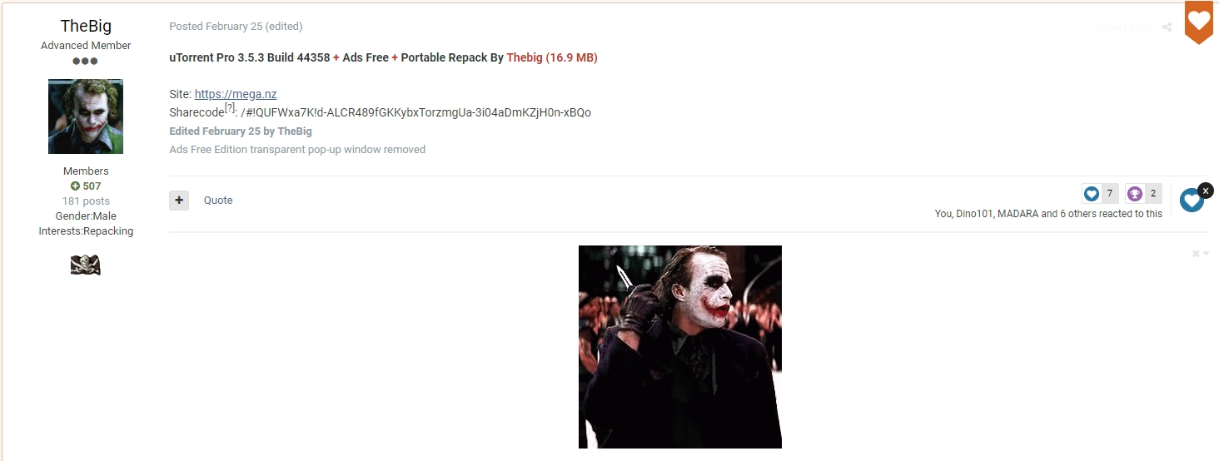The image size is (1219, 461).
Task: Click the share post icon
Action: pyautogui.click(x=1167, y=27)
